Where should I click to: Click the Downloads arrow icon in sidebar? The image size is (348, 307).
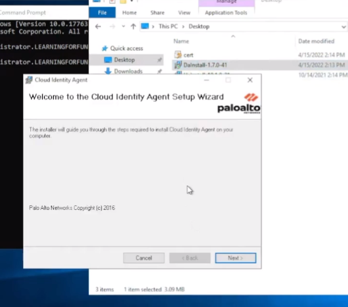click(108, 71)
